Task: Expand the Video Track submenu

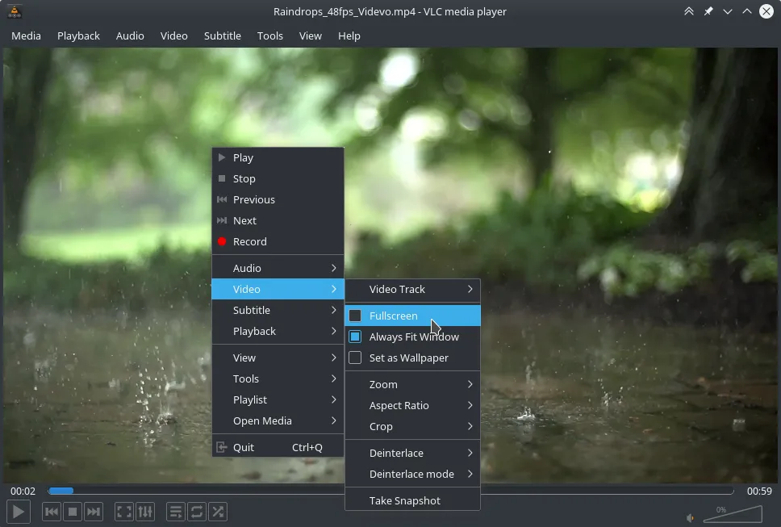Action: [397, 289]
